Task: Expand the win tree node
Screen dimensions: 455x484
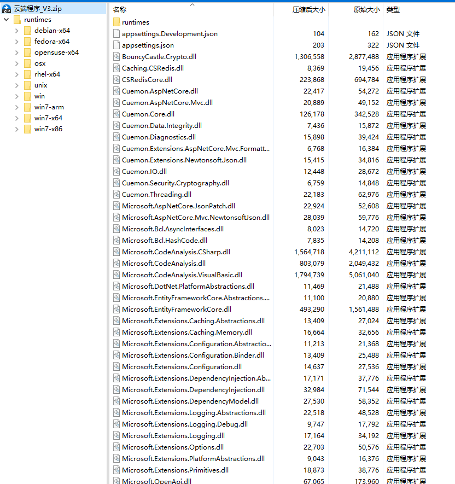Action: coord(16,96)
